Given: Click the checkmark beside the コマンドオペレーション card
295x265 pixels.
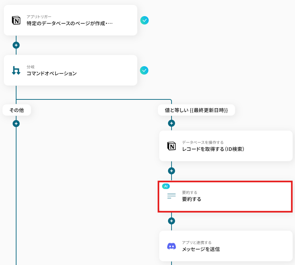Looking at the screenshot, I should 144,70.
